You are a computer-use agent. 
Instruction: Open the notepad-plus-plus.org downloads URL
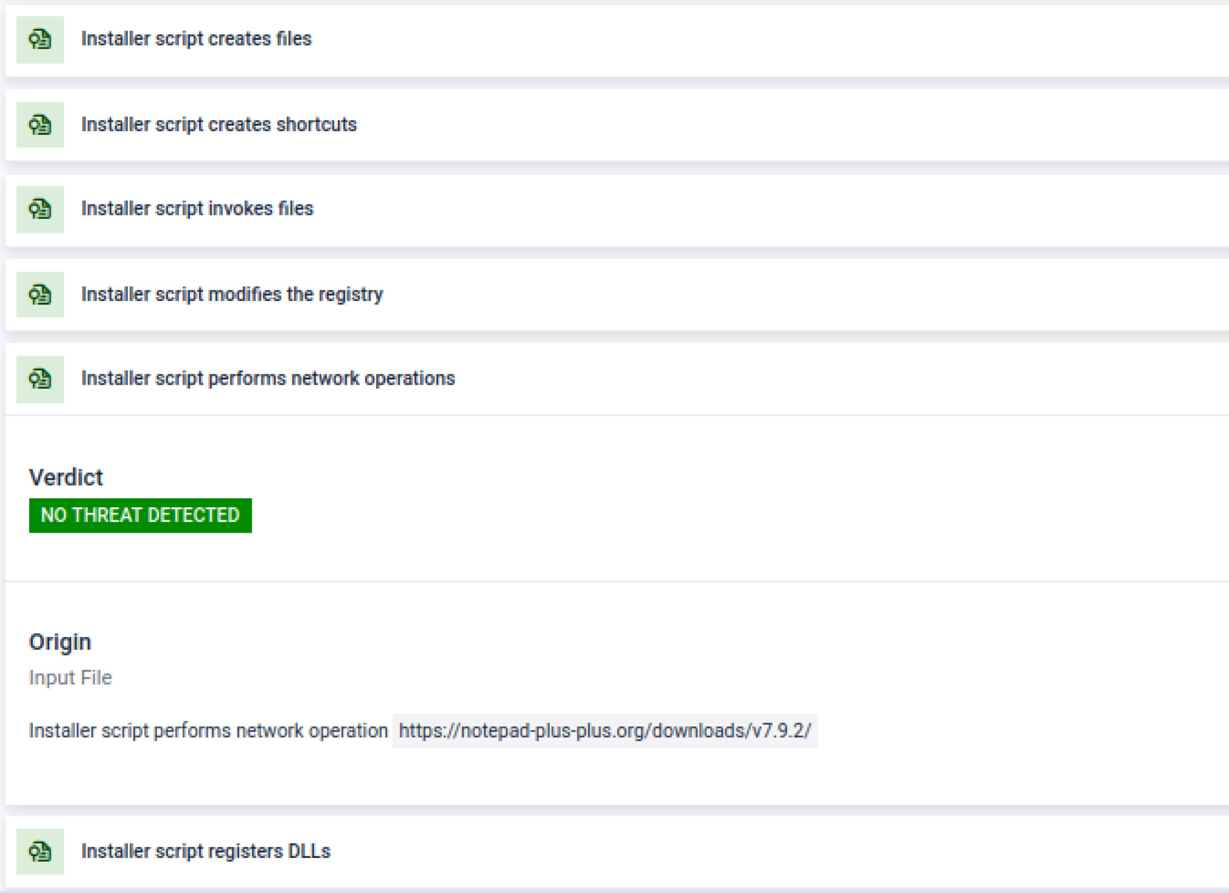click(x=605, y=731)
